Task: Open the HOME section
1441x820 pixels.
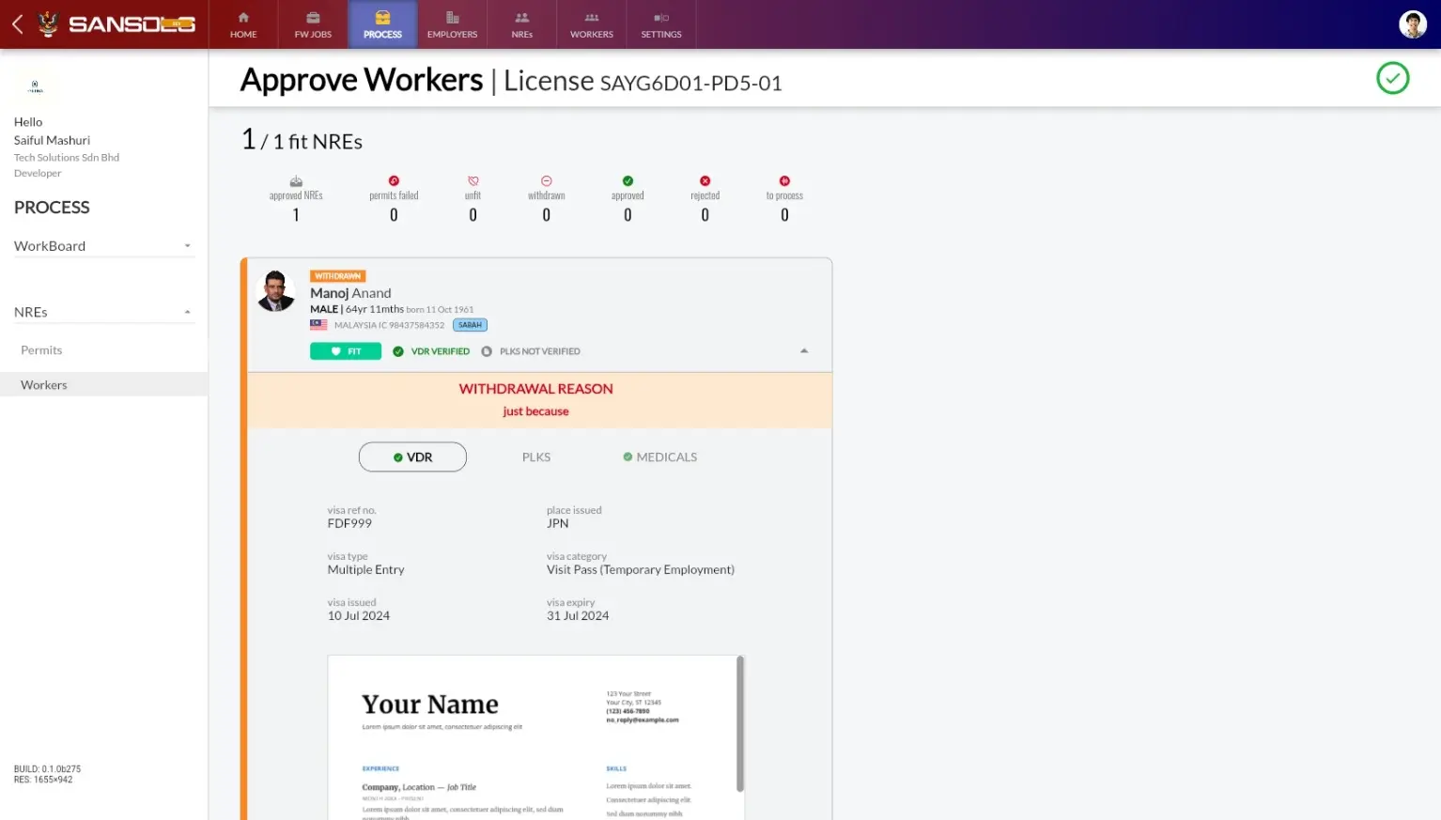Action: [243, 24]
